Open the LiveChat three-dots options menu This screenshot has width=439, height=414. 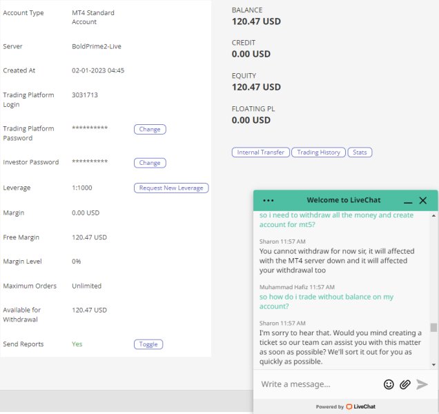pos(269,200)
